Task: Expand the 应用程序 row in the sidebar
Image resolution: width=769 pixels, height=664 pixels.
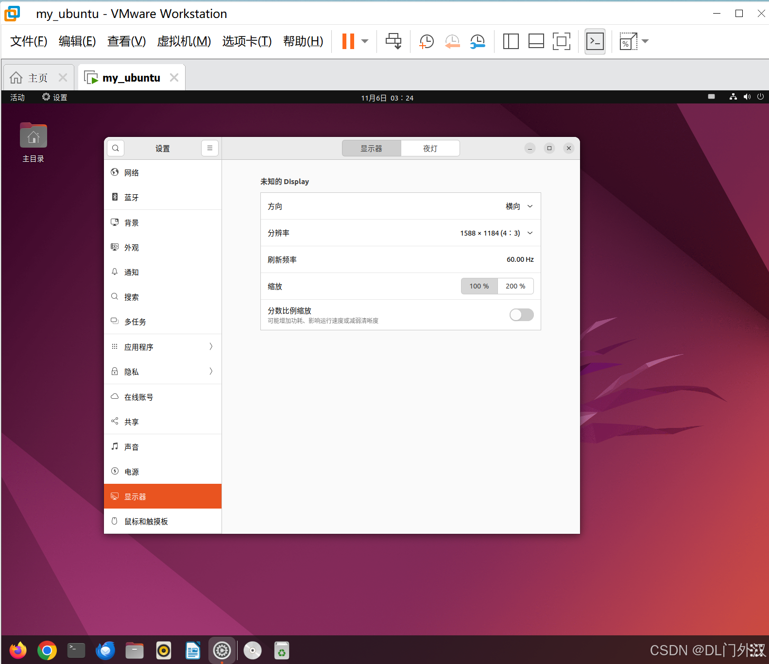Action: pos(163,347)
